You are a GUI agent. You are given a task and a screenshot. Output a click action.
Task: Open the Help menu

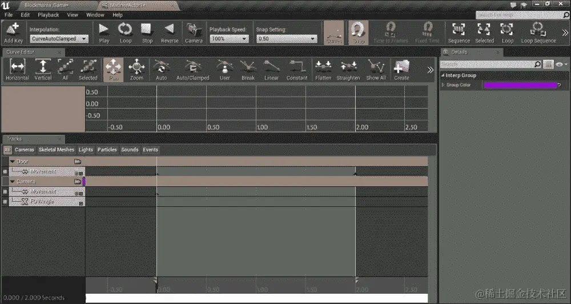click(x=117, y=15)
